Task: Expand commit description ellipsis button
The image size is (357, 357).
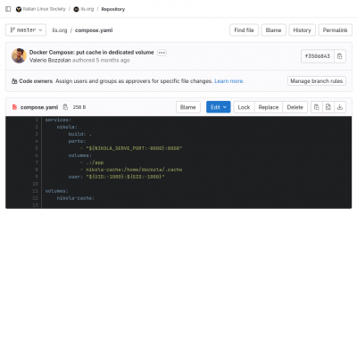Action: pyautogui.click(x=162, y=53)
